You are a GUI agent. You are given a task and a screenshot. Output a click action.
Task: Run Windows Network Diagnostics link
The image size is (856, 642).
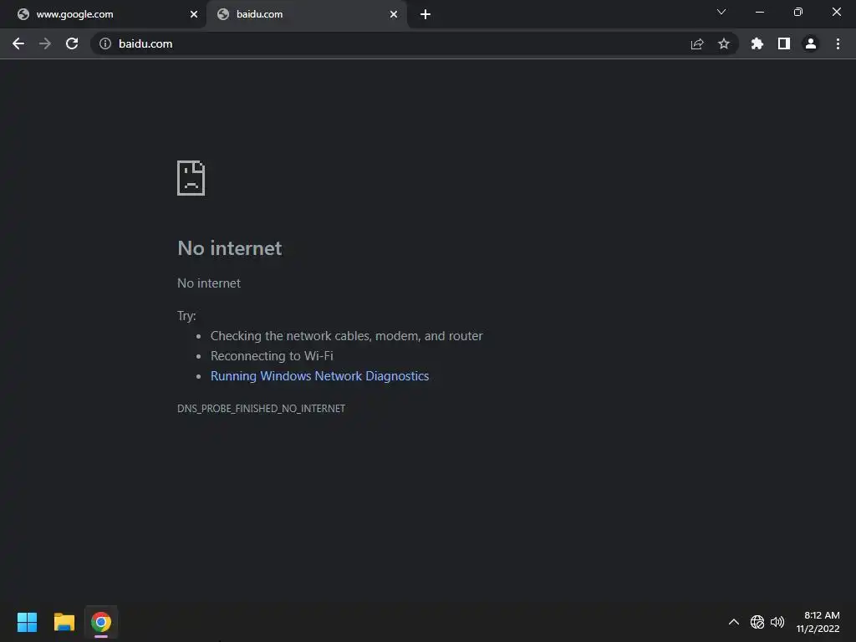[x=320, y=376]
